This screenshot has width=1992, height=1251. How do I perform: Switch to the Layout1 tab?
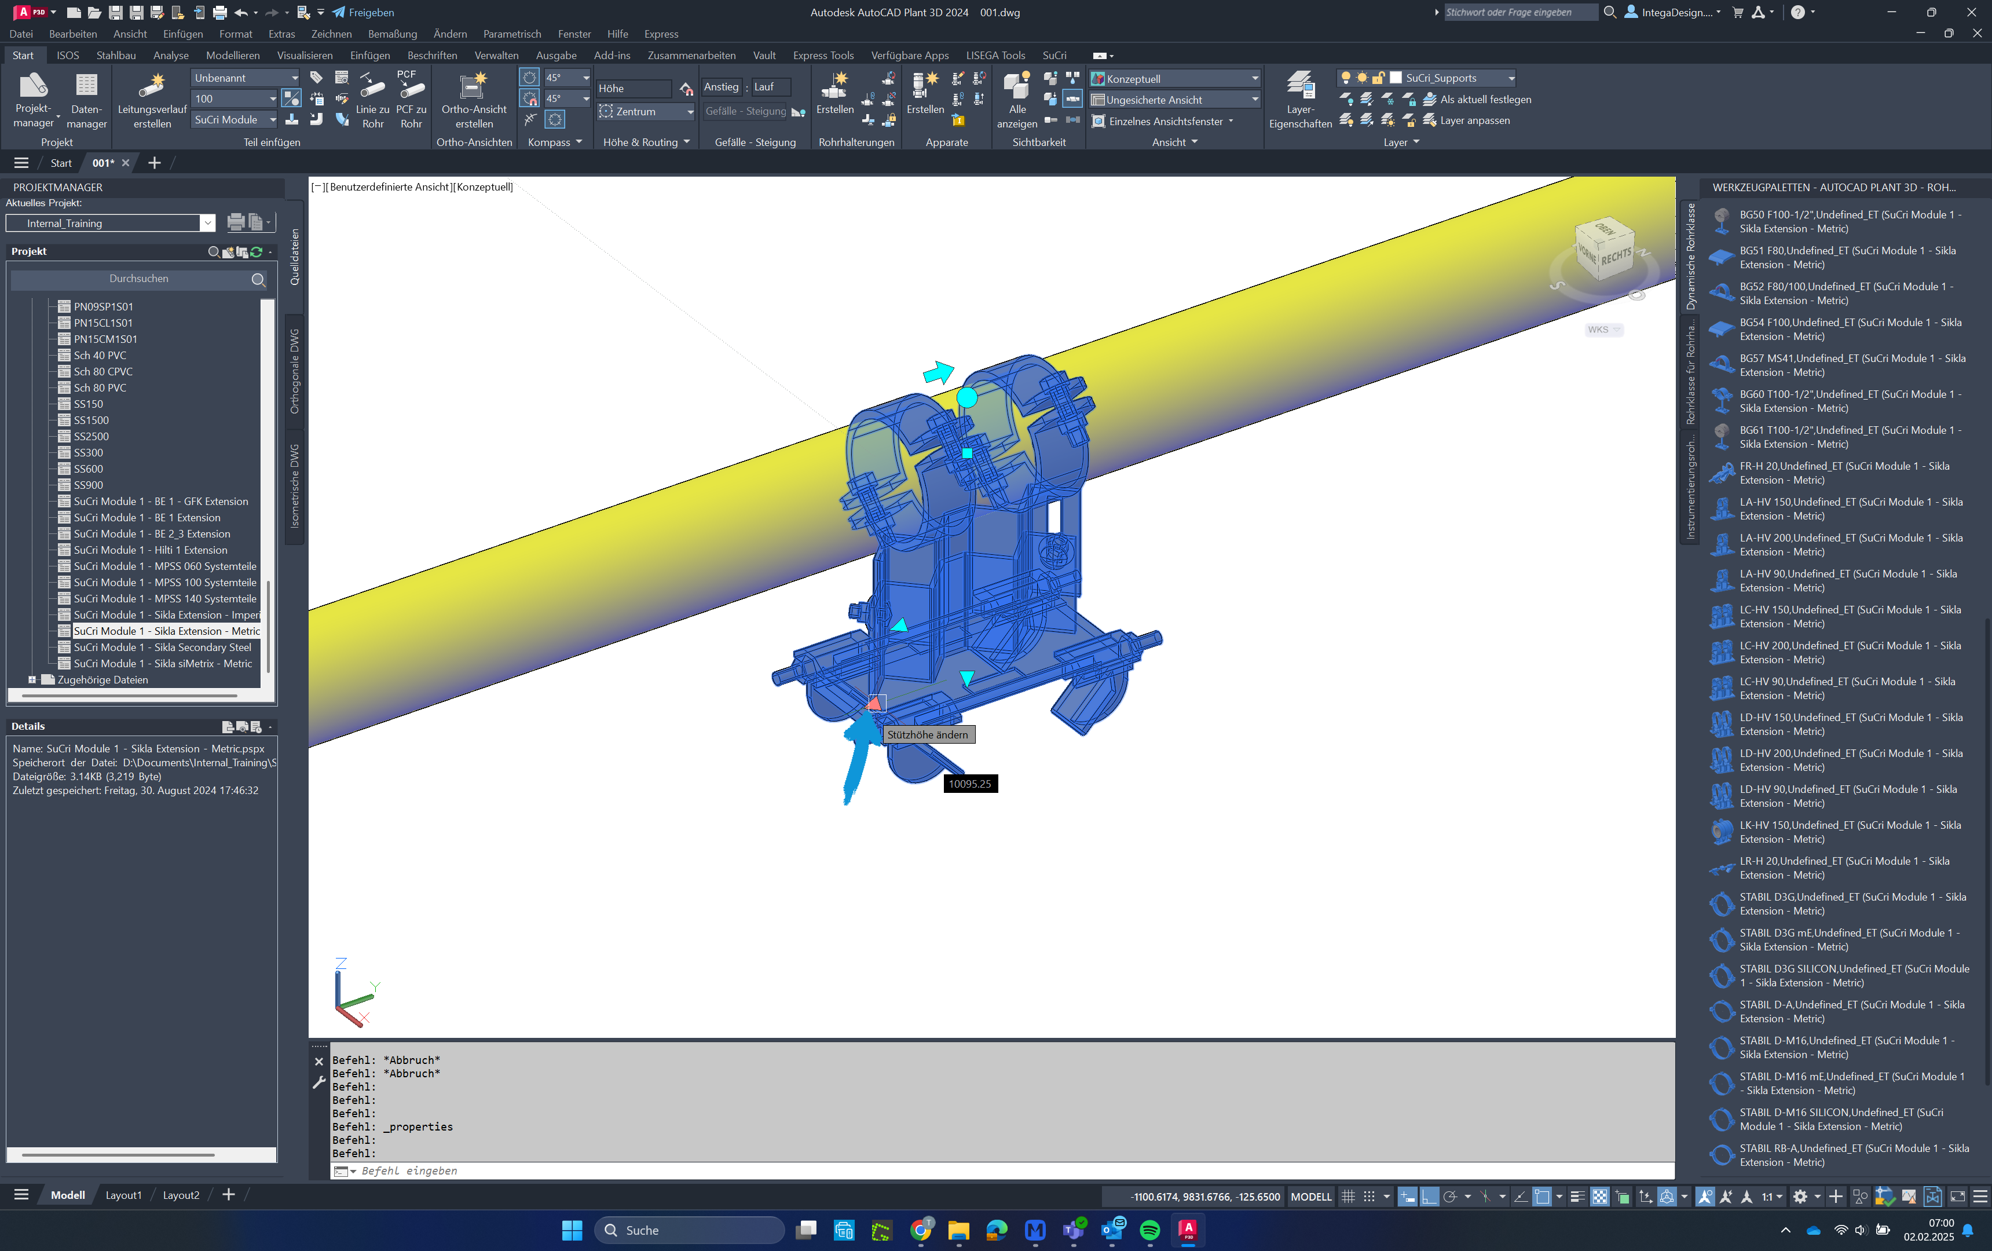click(x=123, y=1195)
